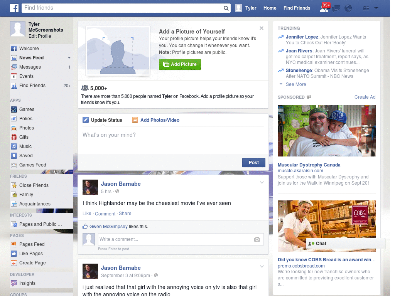395x296 pixels.
Task: Open Joan Rivers trending topic
Action: (x=299, y=51)
